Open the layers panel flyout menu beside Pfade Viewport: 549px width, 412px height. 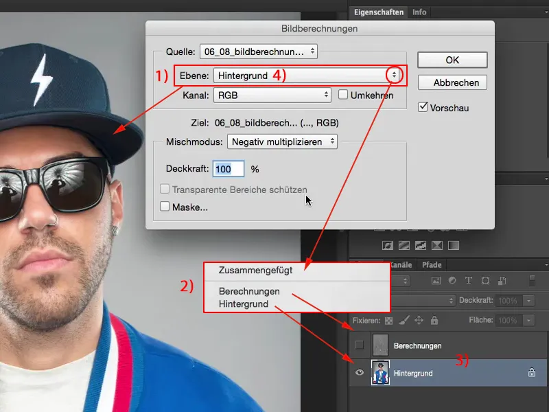point(546,265)
